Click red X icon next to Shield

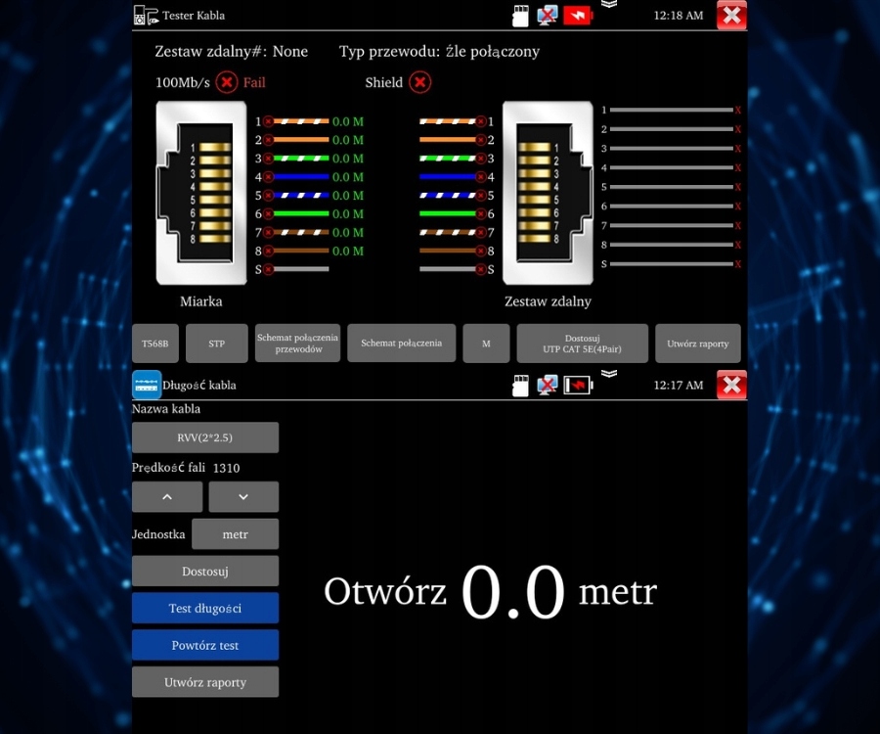pyautogui.click(x=419, y=82)
